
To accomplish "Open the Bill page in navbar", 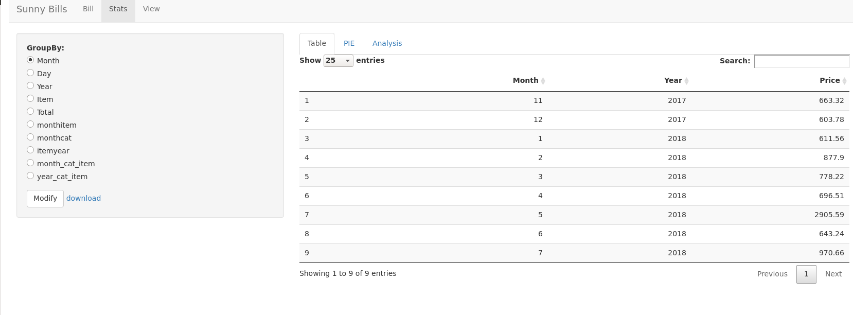I will [x=88, y=9].
